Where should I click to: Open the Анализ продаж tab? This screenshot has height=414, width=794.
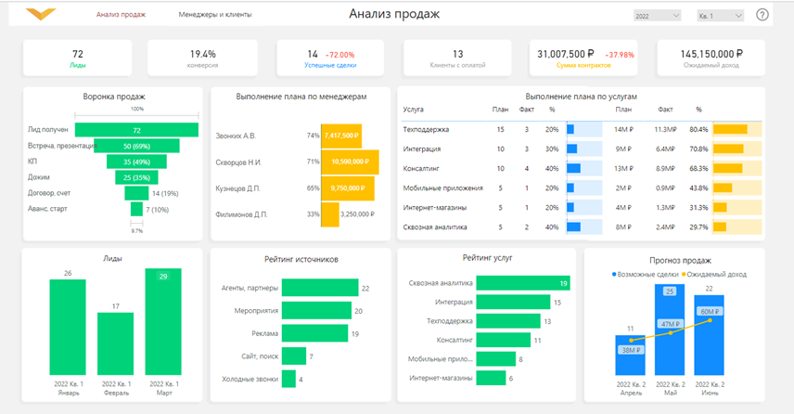[121, 15]
